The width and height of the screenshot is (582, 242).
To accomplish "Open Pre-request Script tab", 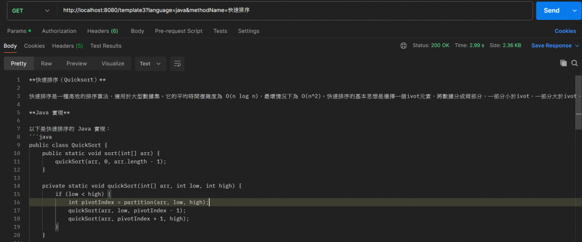I will pyautogui.click(x=178, y=31).
